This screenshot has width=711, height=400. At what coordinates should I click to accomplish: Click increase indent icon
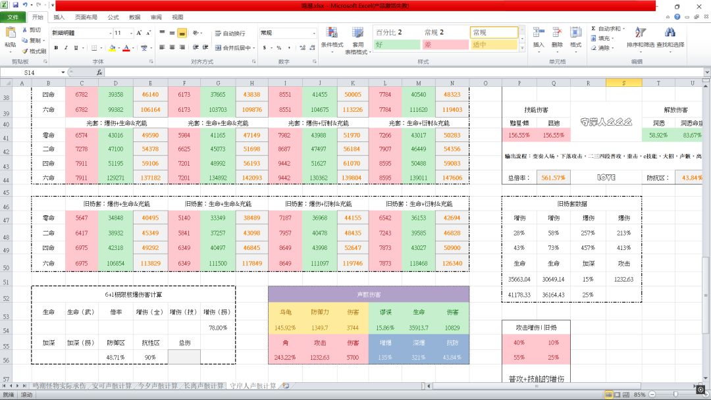pos(205,47)
